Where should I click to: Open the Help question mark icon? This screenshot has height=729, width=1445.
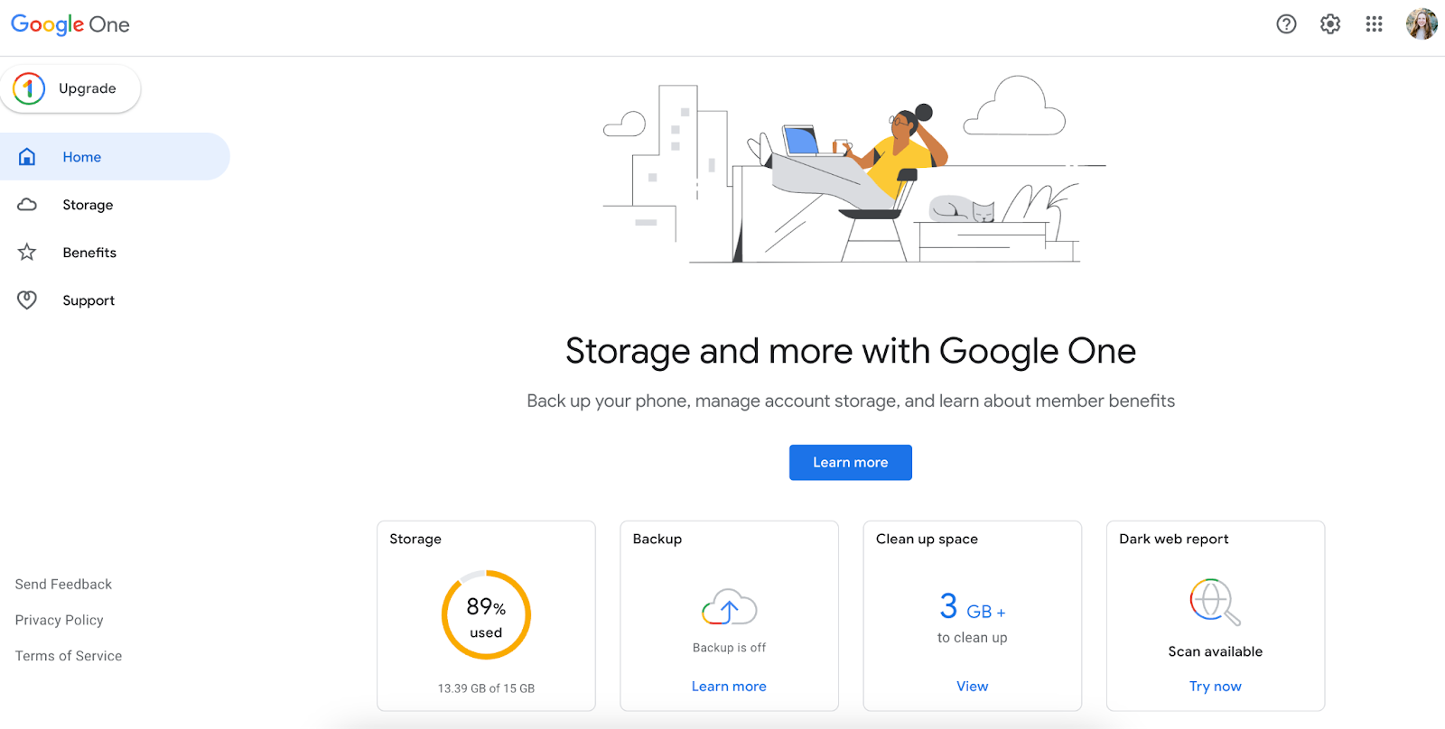1286,24
